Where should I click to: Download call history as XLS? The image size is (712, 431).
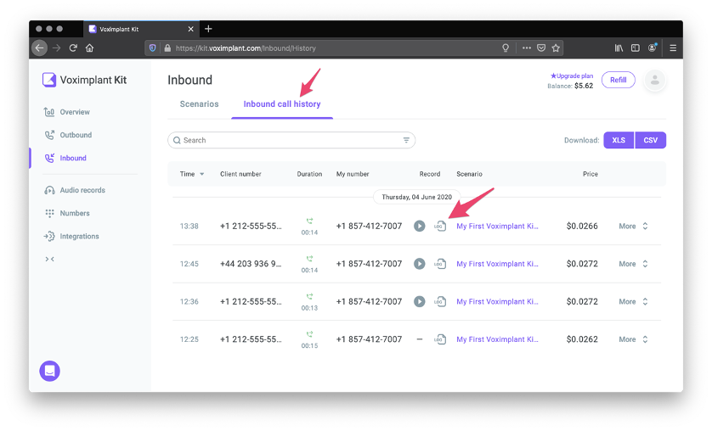pos(619,140)
